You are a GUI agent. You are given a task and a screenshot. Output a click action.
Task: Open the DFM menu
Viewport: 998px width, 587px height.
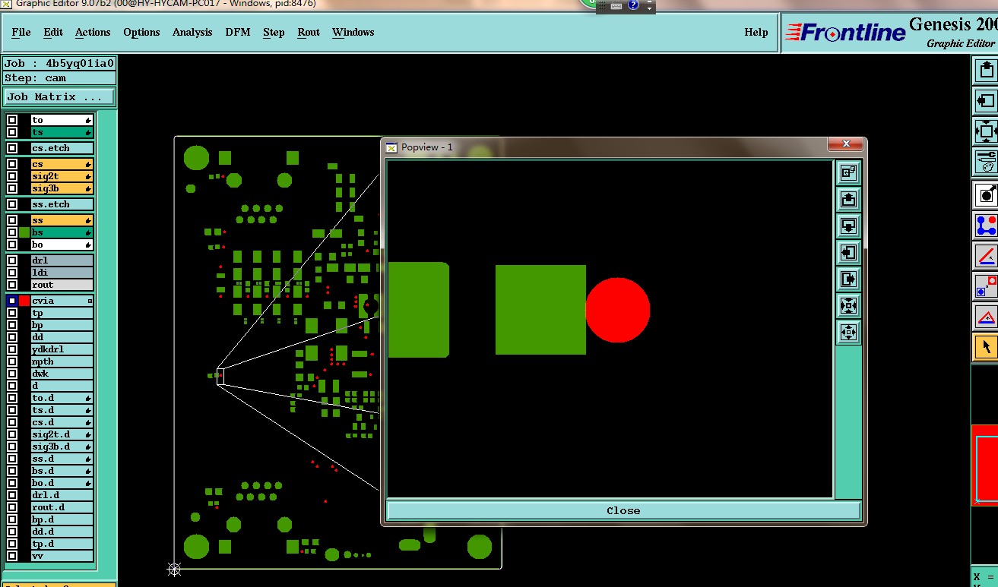(x=238, y=32)
